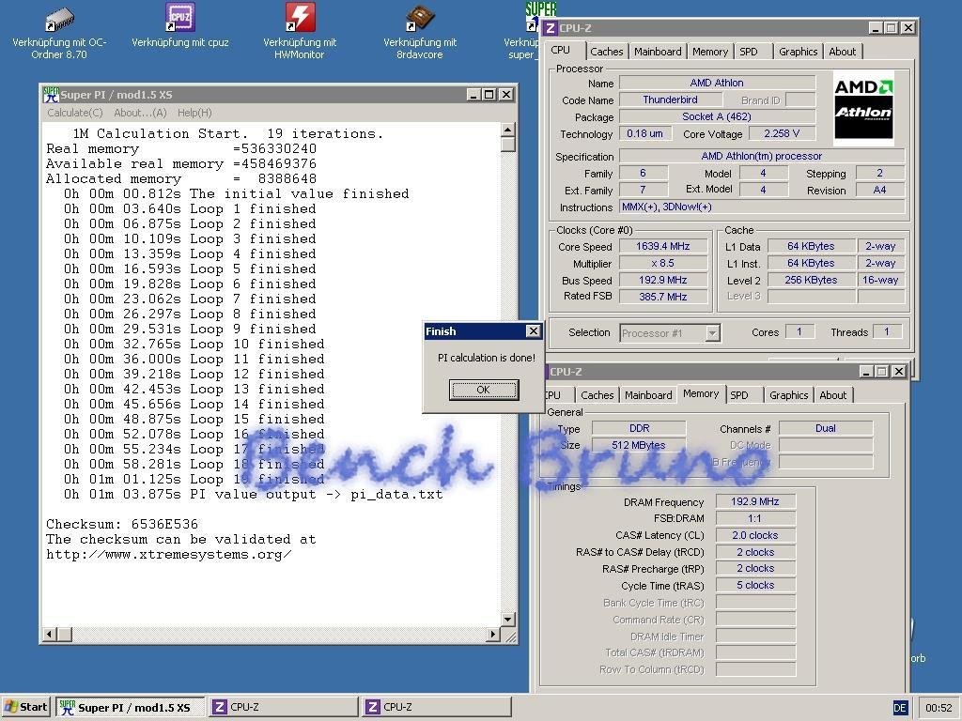Click Super PI vertical scrollbar down arrow
962x721 pixels.
coord(508,620)
